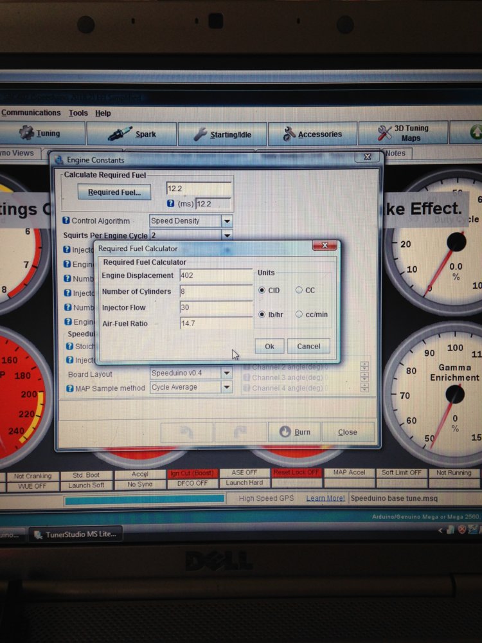Open the Spark plug toolbar button
482x643 pixels.
pyautogui.click(x=132, y=134)
